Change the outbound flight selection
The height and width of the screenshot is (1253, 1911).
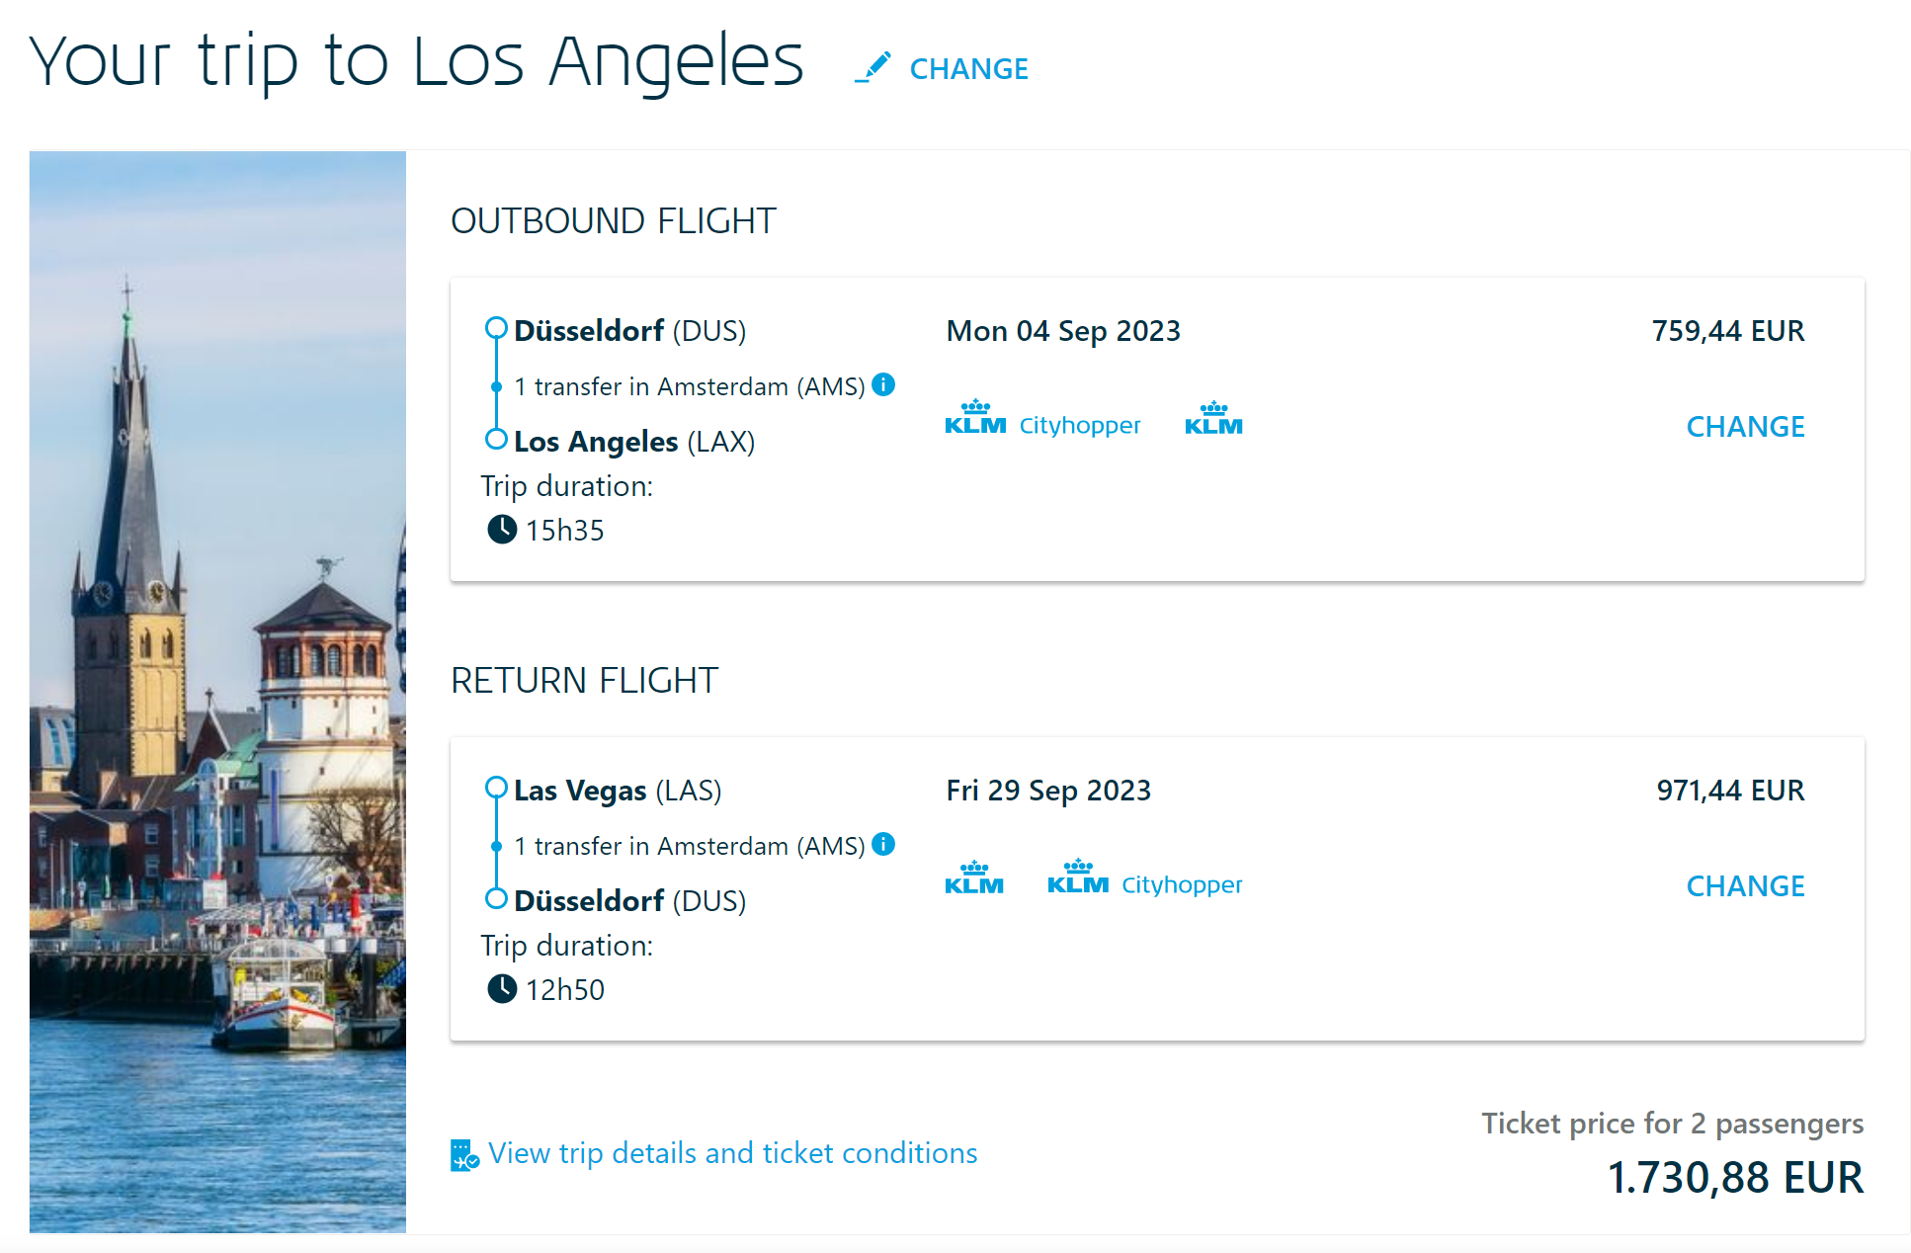point(1745,427)
